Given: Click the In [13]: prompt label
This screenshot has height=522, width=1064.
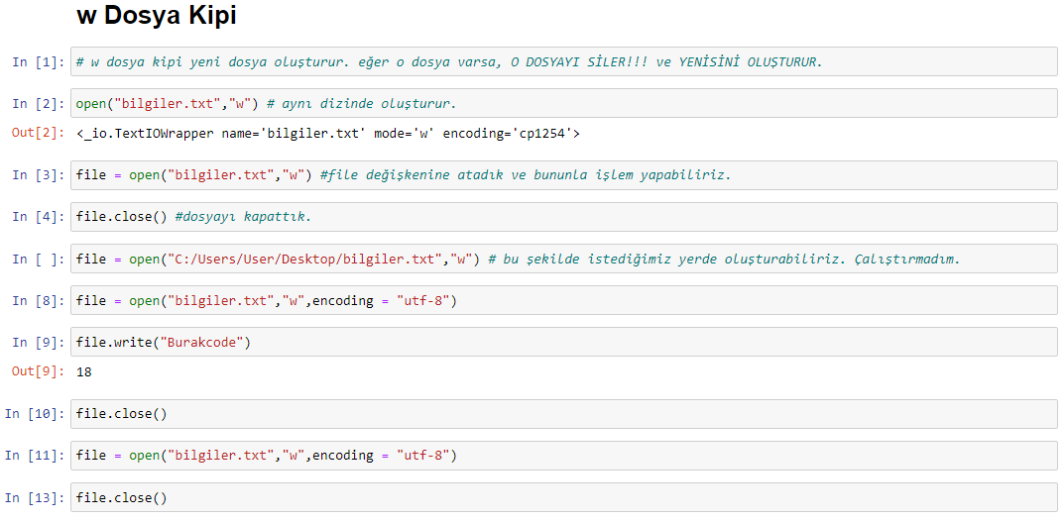Looking at the screenshot, I should tap(35, 497).
